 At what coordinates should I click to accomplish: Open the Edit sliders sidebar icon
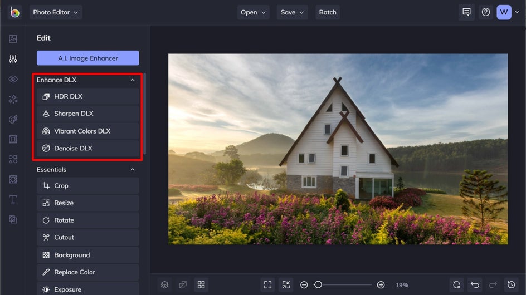click(x=13, y=59)
